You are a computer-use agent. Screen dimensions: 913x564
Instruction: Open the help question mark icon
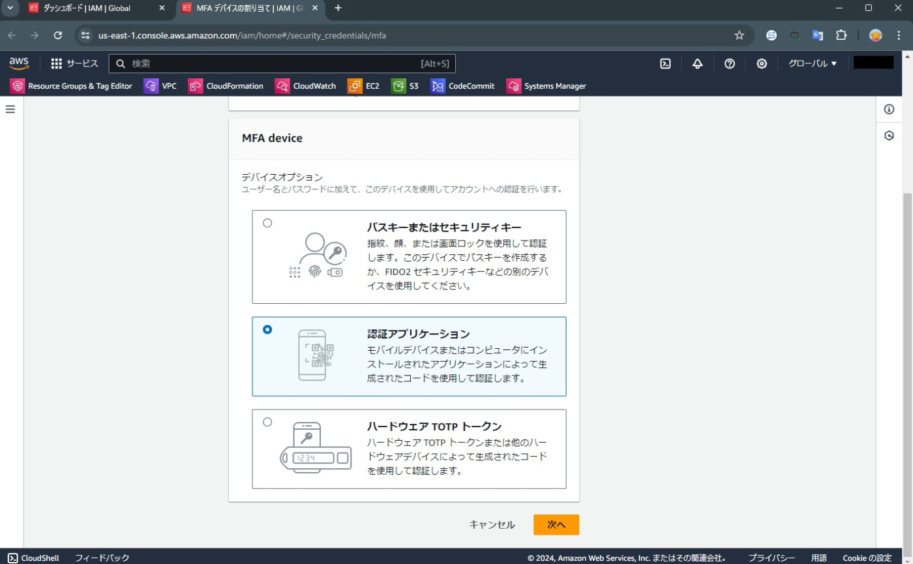pyautogui.click(x=730, y=63)
